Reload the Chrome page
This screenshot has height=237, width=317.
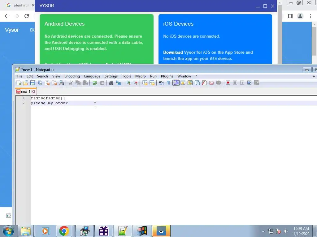27,16
